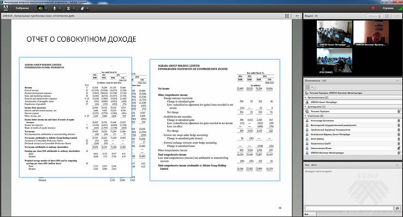This screenshot has height=217, width=403.
Task: Select Вологодский государственный университет participant
Action: (353, 125)
